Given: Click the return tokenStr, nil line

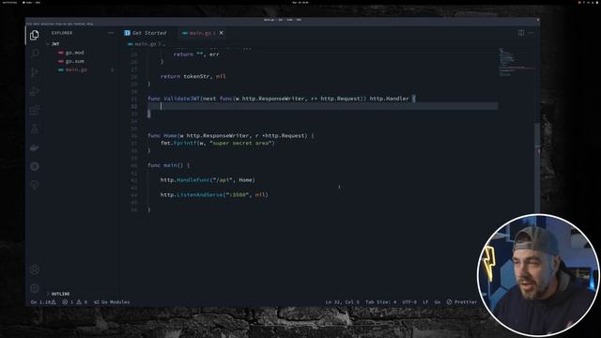Looking at the screenshot, I should coord(193,76).
